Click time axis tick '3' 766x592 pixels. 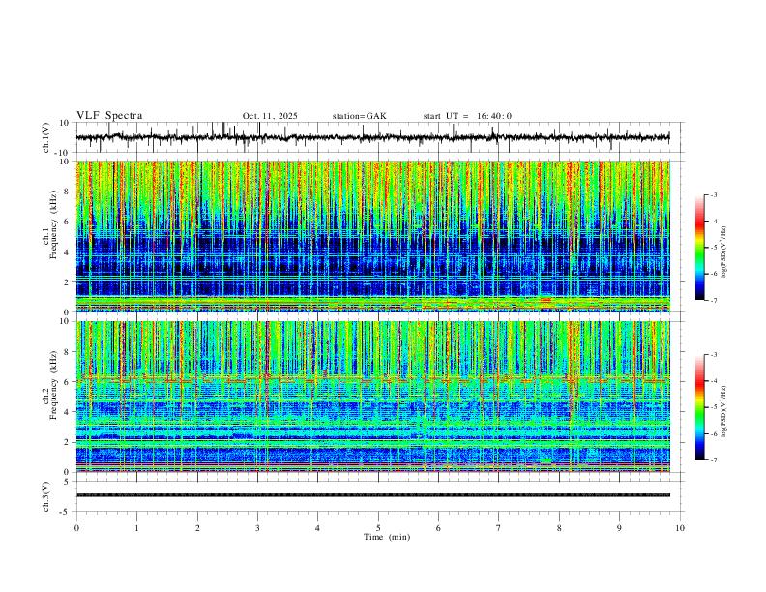coord(257,528)
